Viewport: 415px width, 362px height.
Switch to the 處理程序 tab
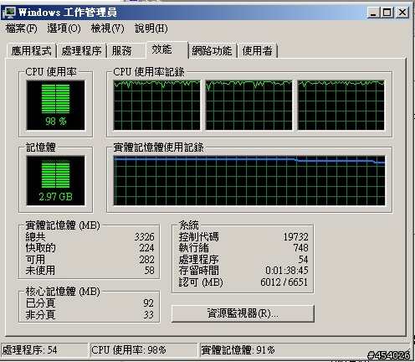tap(81, 51)
